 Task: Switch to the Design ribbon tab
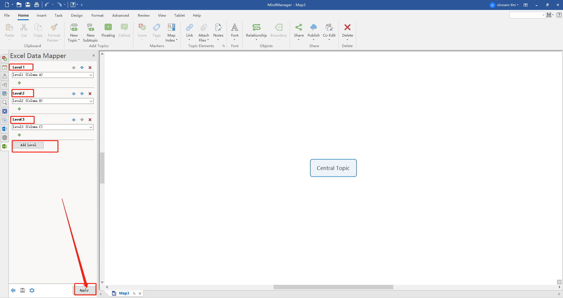click(77, 15)
